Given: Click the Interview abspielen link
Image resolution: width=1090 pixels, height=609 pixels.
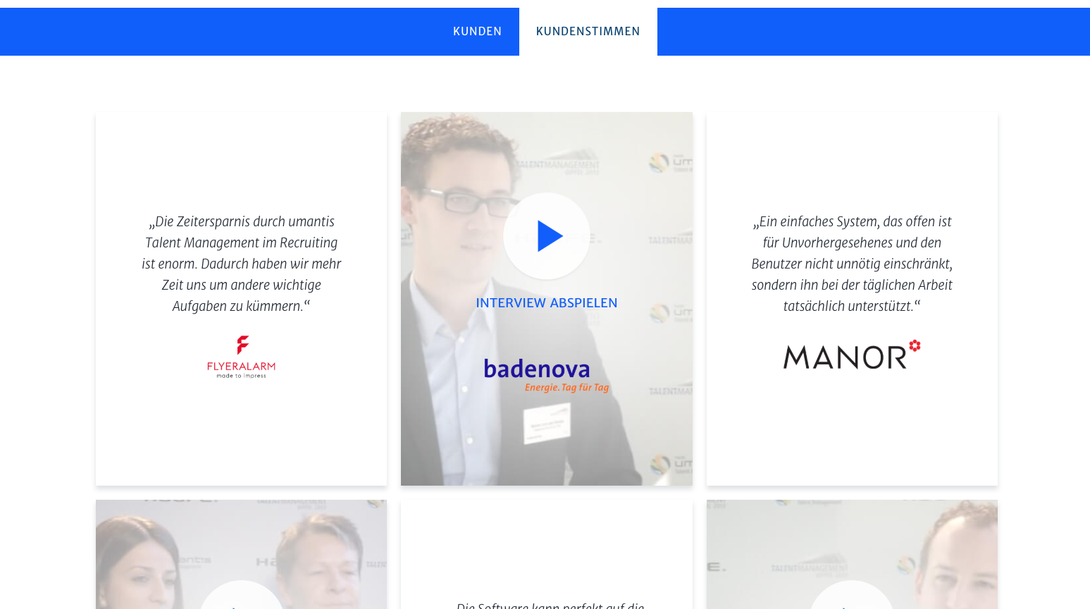Looking at the screenshot, I should [x=547, y=303].
